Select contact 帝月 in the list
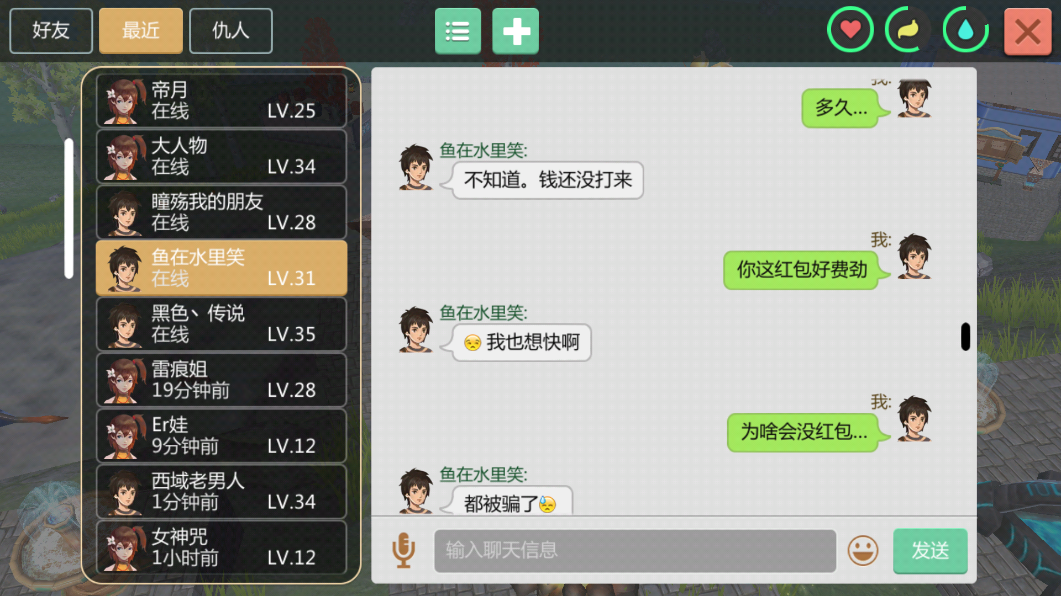The image size is (1061, 596). (221, 100)
